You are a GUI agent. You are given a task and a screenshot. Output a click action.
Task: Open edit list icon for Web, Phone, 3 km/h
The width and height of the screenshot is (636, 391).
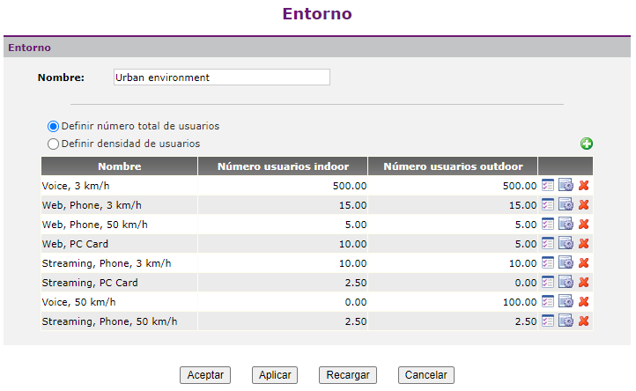548,205
